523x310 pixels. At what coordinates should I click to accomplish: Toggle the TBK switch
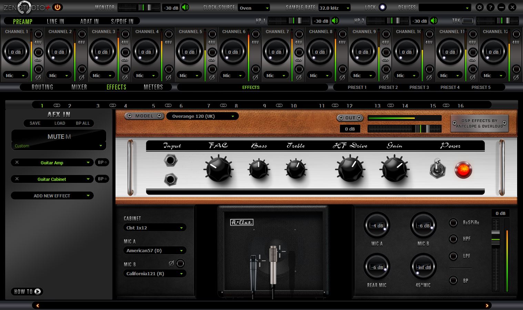(467, 21)
